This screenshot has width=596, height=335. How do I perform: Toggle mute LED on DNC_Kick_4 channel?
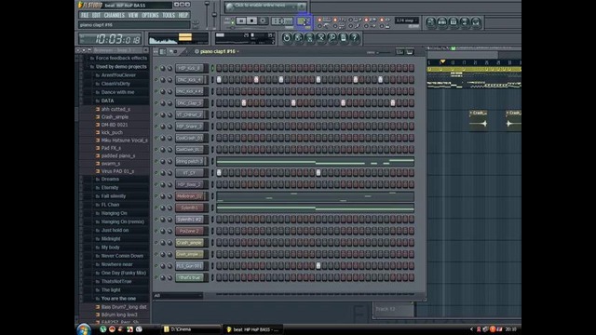[x=156, y=80]
